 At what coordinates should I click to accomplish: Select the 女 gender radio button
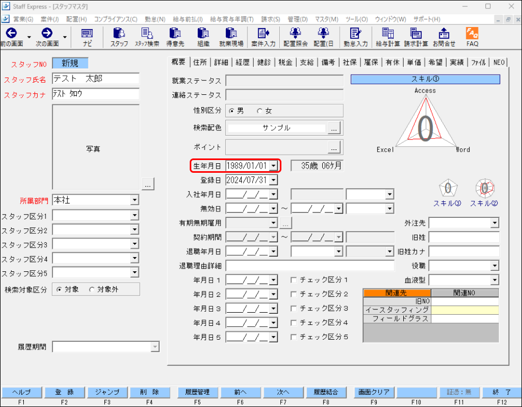tap(260, 111)
